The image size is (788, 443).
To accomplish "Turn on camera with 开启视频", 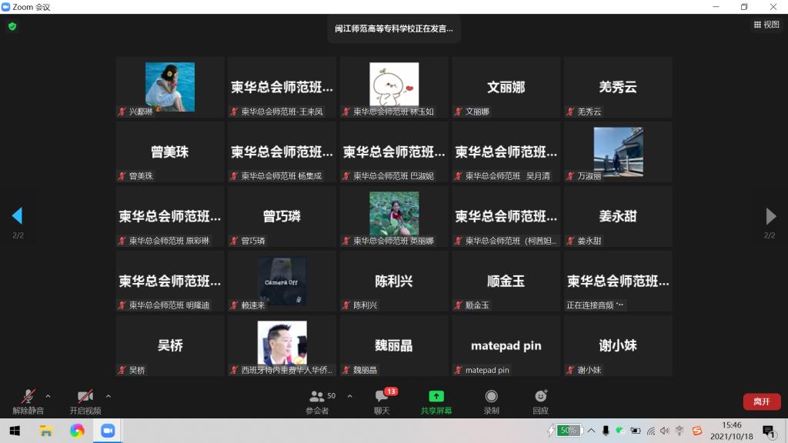I will point(85,400).
